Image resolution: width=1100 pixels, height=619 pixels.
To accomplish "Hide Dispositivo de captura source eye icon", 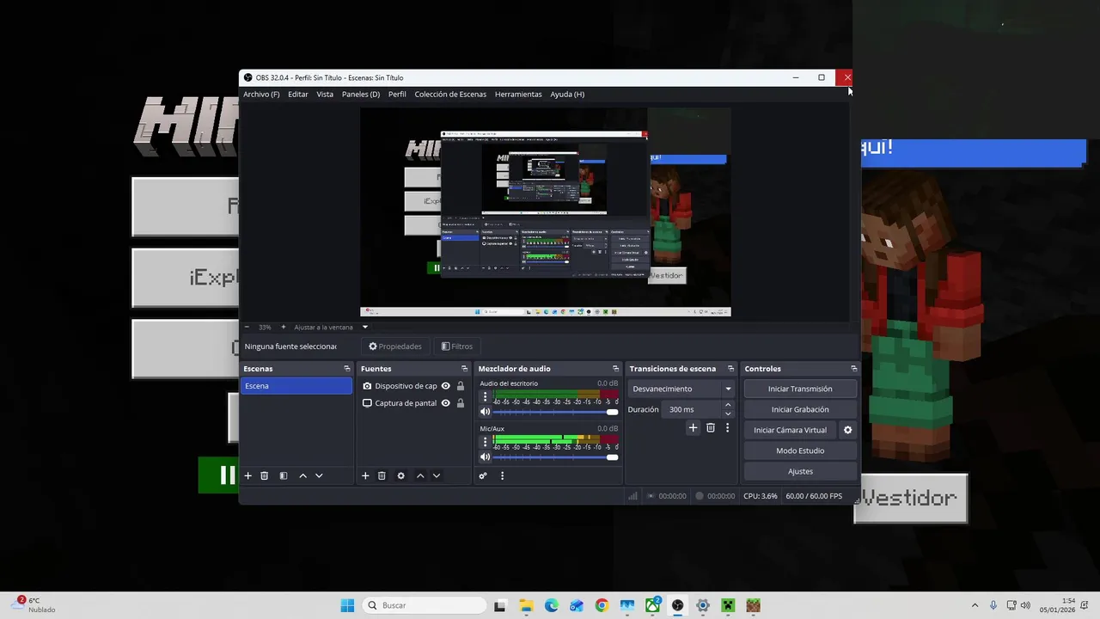I will (x=445, y=386).
